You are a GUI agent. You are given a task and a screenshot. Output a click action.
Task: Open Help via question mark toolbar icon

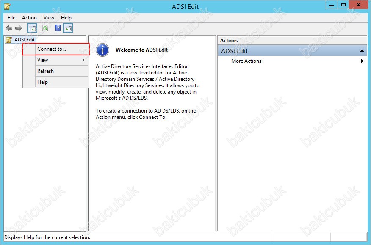coord(58,28)
